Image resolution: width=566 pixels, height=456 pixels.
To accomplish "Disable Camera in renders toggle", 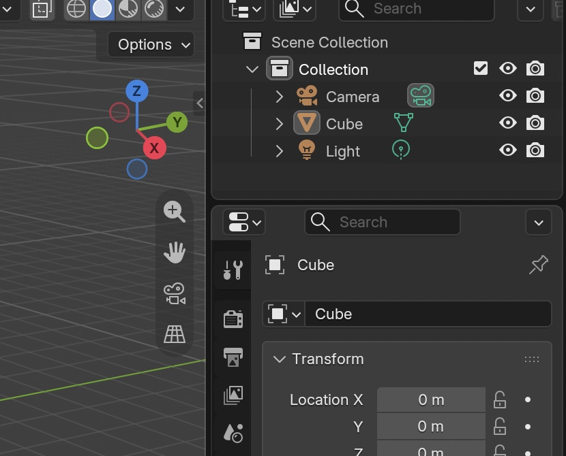I will pos(535,96).
